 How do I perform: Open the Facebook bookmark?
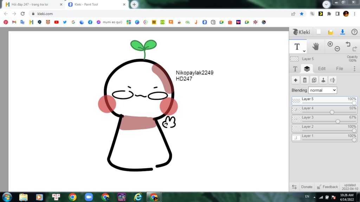coord(90,22)
